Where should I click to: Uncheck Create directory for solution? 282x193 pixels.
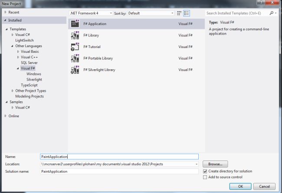(205, 171)
